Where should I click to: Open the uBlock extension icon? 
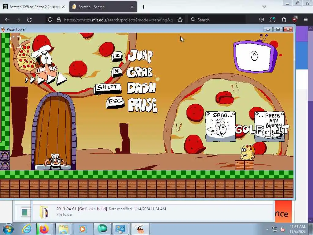pyautogui.click(x=295, y=19)
